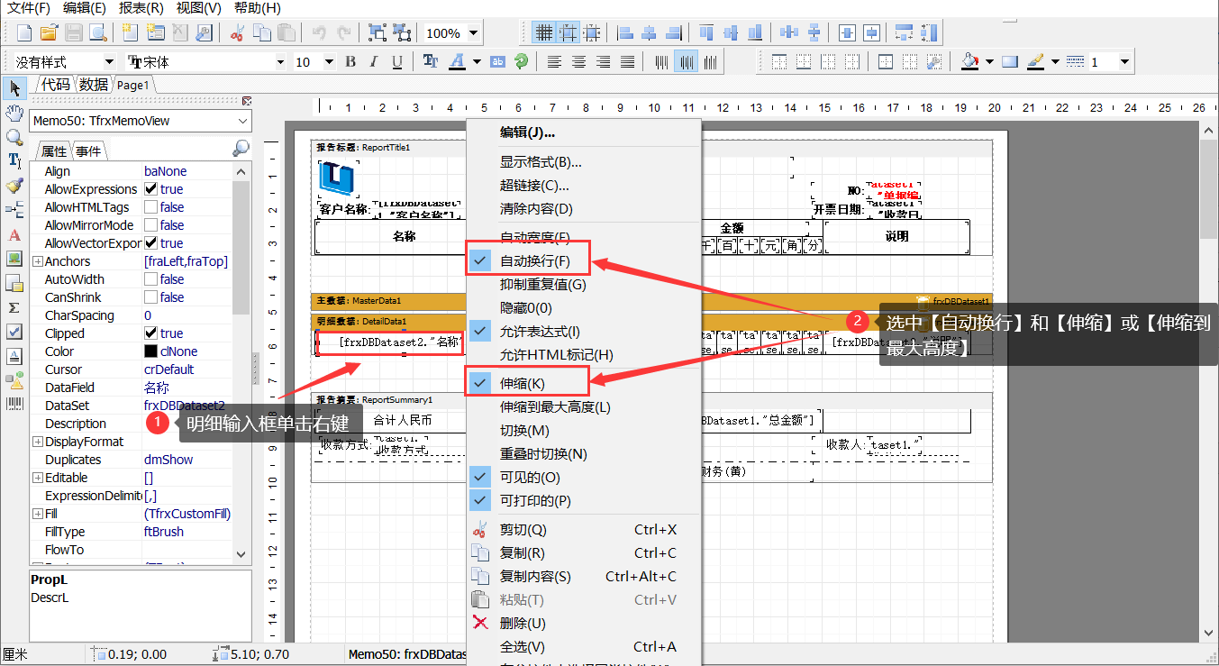Toggle AllowVectorExport checkbox
This screenshot has width=1219, height=666.
[151, 243]
